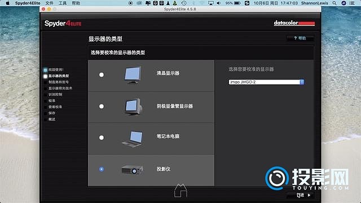
Task: Select the 投影仪 radio button
Action: coord(102,169)
